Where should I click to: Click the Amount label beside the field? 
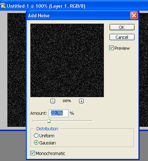click(39, 113)
